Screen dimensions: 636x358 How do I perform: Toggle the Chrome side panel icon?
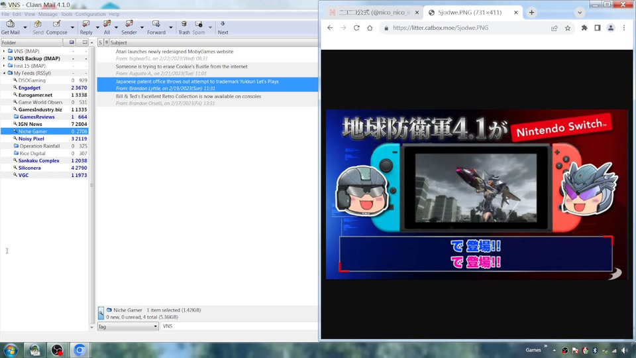[x=598, y=28]
